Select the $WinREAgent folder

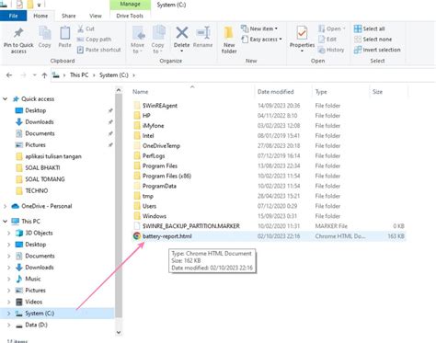pyautogui.click(x=160, y=106)
